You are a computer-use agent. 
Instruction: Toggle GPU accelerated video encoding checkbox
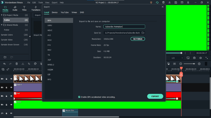tap(79, 97)
